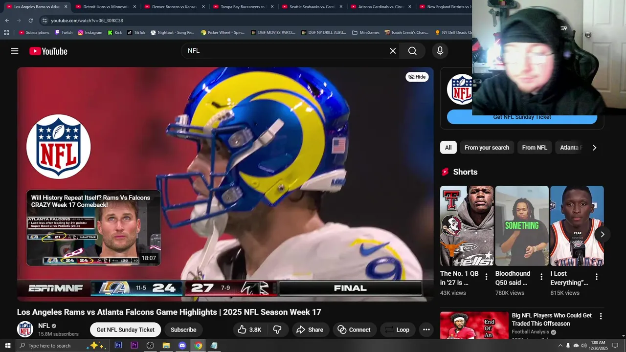This screenshot has height=352, width=626.
Task: Open the Windows Start menu
Action: click(8, 345)
